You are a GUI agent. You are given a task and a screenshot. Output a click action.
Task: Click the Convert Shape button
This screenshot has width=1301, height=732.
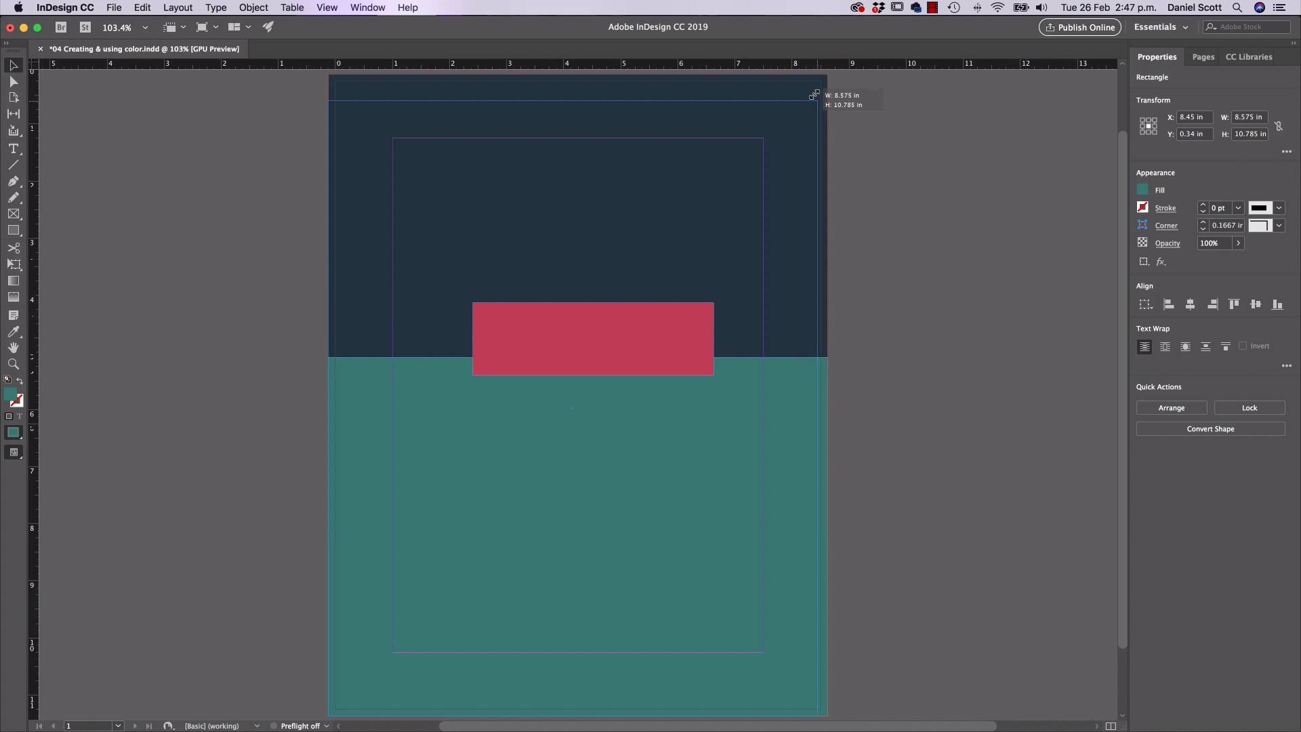coord(1210,428)
